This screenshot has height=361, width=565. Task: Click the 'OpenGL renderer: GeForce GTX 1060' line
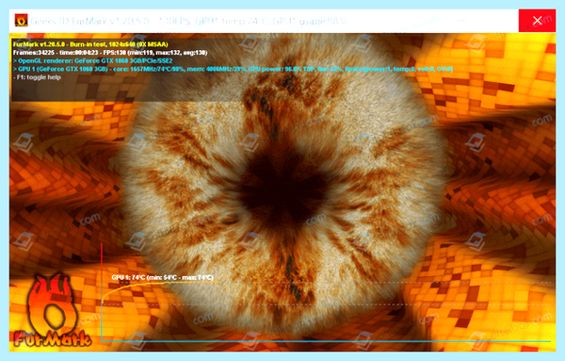(92, 61)
